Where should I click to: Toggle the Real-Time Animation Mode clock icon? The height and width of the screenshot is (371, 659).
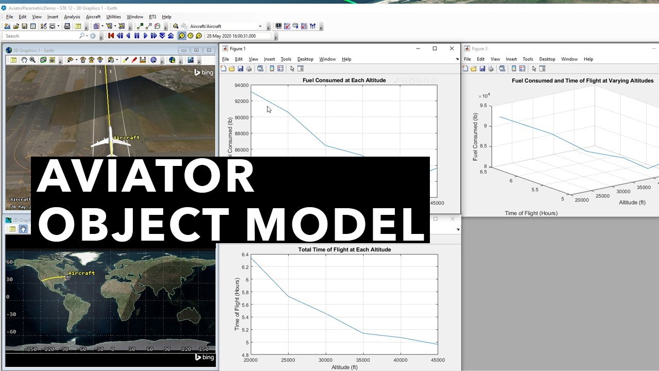click(x=190, y=36)
